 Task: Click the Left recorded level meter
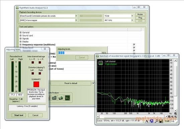click(x=12, y=76)
